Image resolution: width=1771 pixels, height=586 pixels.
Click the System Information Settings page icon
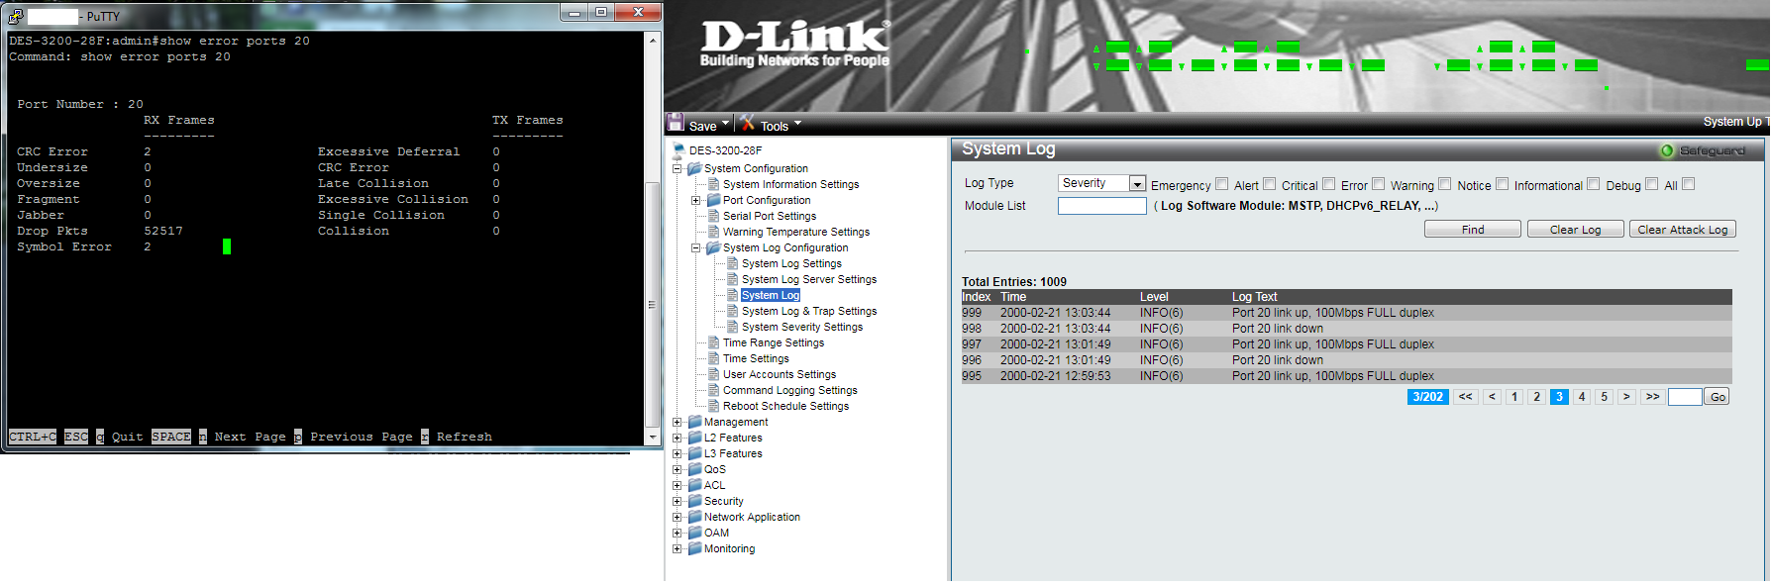(x=713, y=184)
